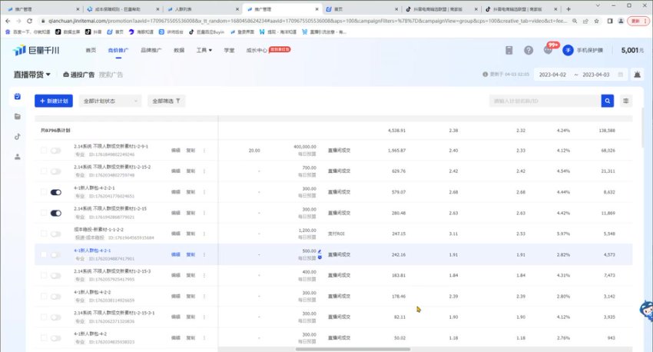
Task: Click the plan name/ID search input field
Action: [x=544, y=101]
